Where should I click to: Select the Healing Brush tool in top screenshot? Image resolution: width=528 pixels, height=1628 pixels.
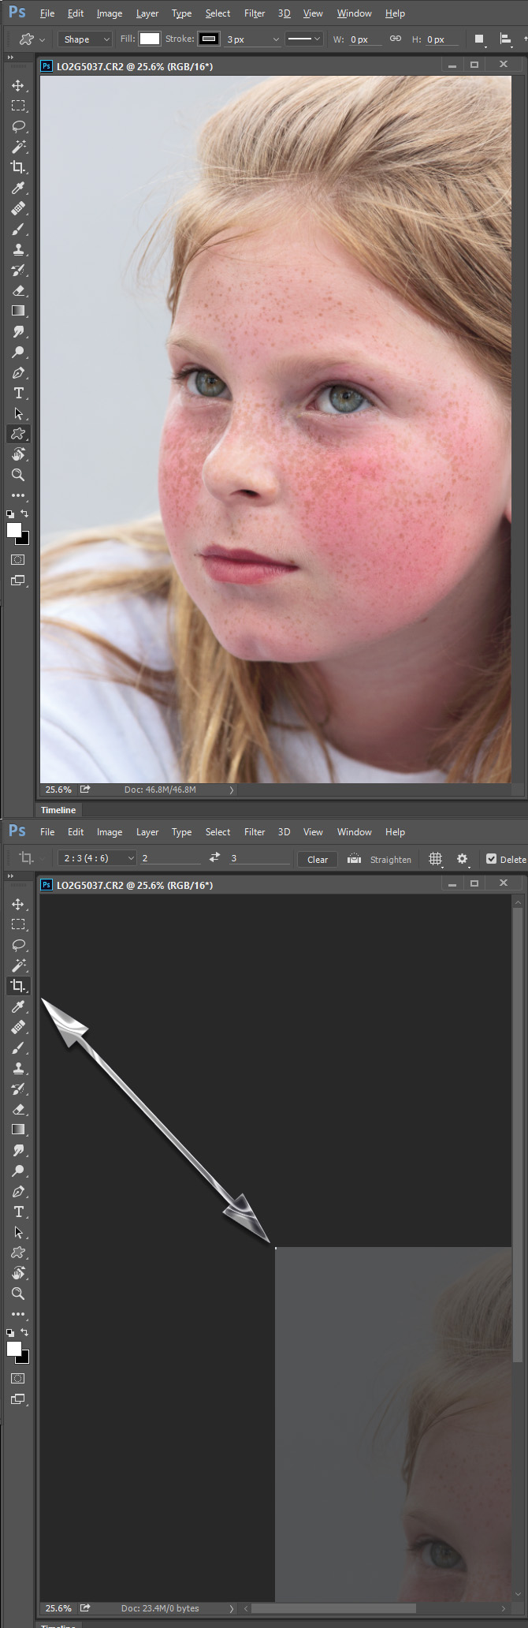[x=18, y=208]
